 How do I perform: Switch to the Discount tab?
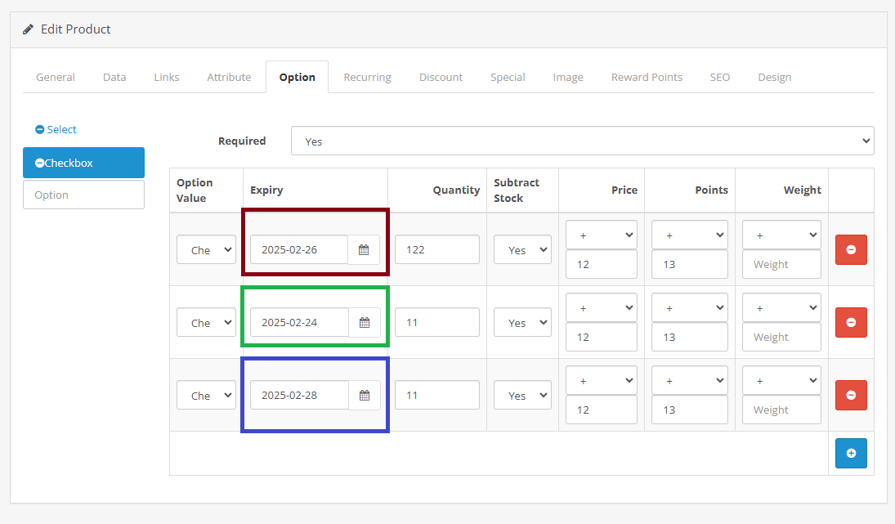pos(441,78)
